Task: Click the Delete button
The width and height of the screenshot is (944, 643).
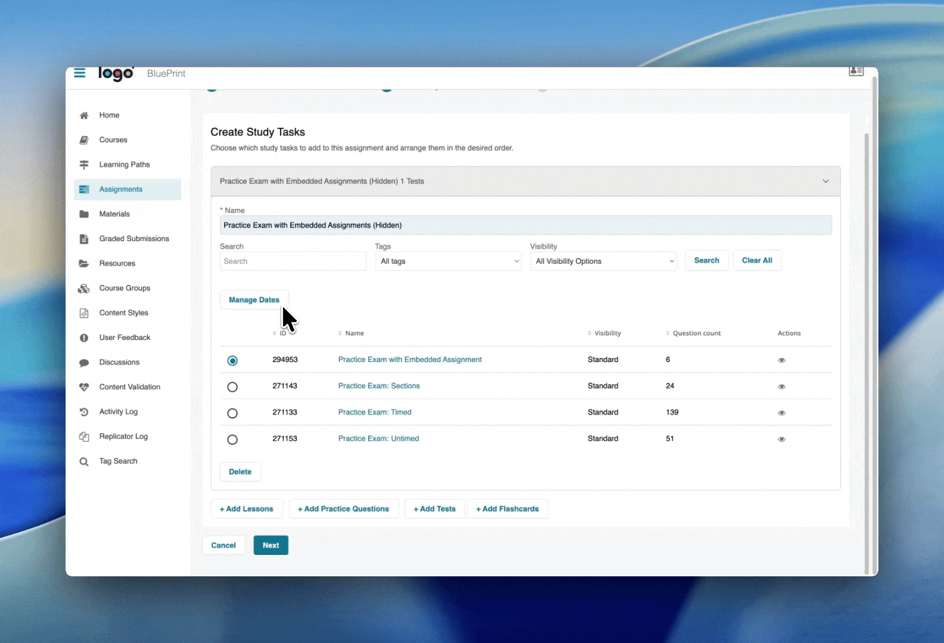Action: coord(240,472)
